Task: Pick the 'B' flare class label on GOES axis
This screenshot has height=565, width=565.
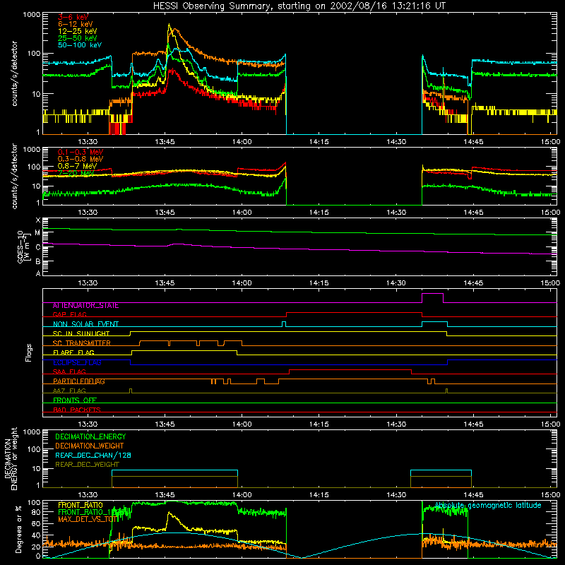Action: tap(38, 261)
